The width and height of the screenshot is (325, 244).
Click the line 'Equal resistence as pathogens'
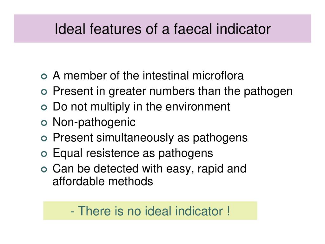[x=133, y=153]
